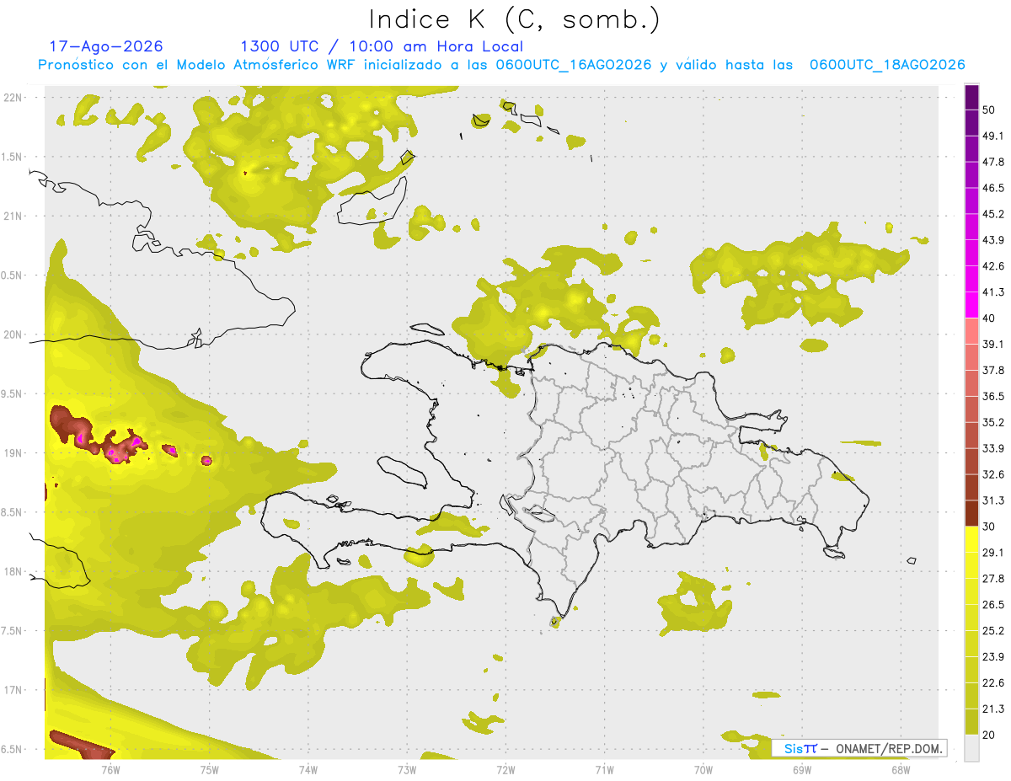Image resolution: width=1011 pixels, height=781 pixels.
Task: Click the 20N latitude axis label
Action: [x=14, y=334]
